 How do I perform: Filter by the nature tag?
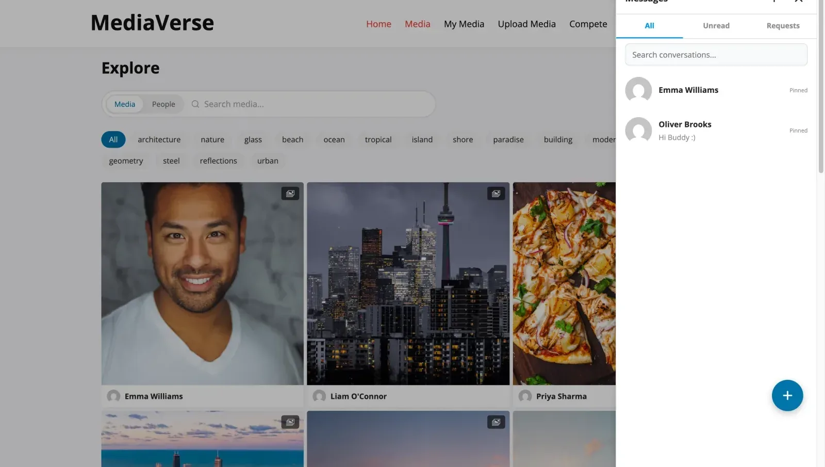[x=212, y=139]
